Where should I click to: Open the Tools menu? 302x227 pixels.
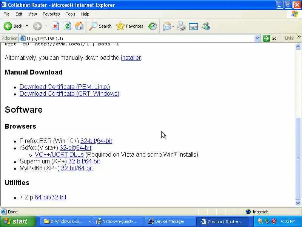(70, 14)
